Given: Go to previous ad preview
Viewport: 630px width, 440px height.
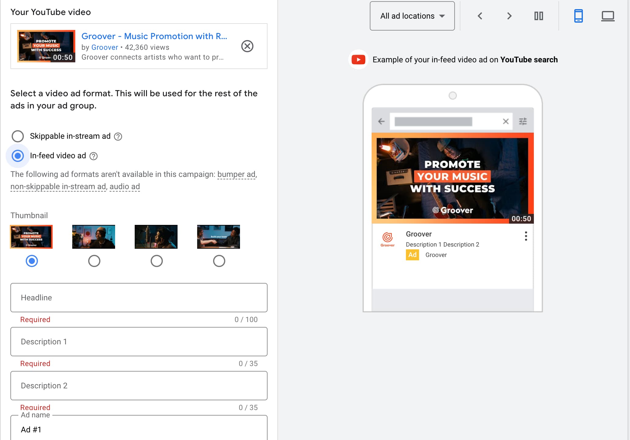Looking at the screenshot, I should [x=480, y=16].
